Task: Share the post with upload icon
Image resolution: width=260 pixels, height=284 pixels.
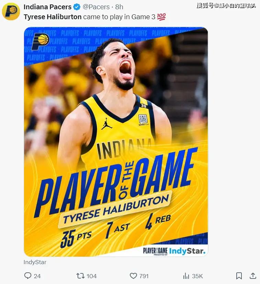Action: coord(253,275)
